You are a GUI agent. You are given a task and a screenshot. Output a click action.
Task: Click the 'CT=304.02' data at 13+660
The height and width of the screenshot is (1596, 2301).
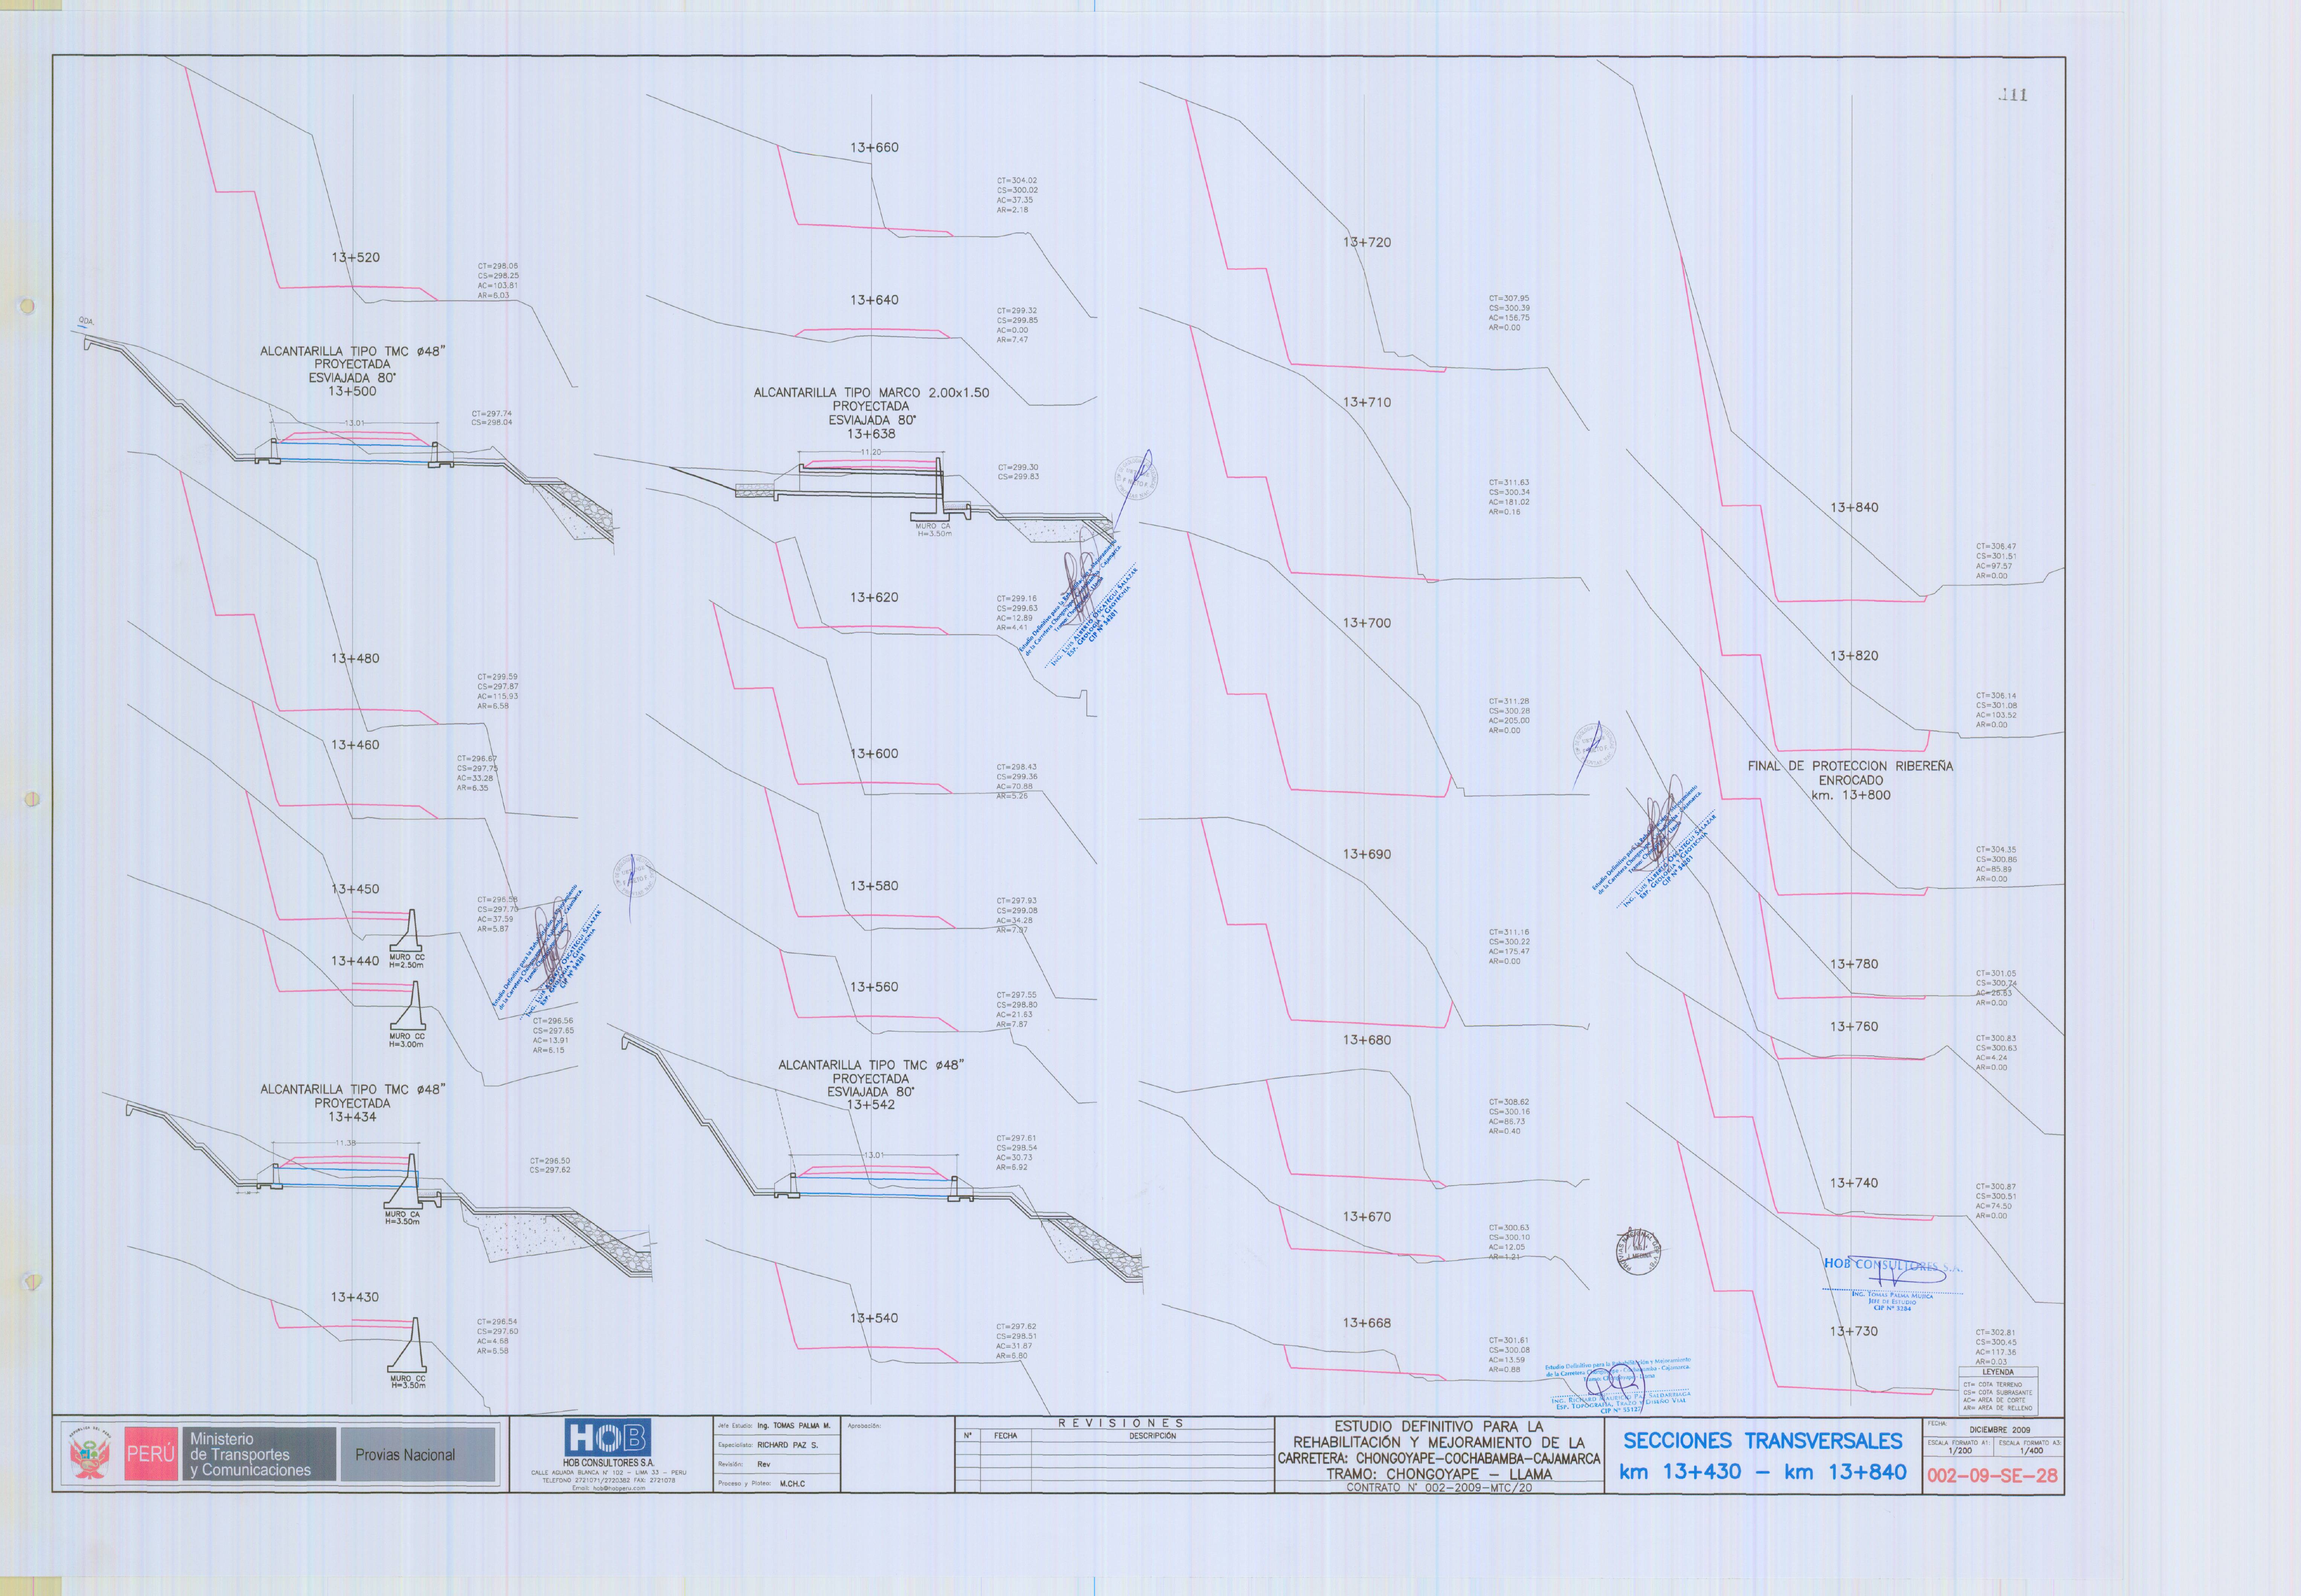click(1017, 181)
